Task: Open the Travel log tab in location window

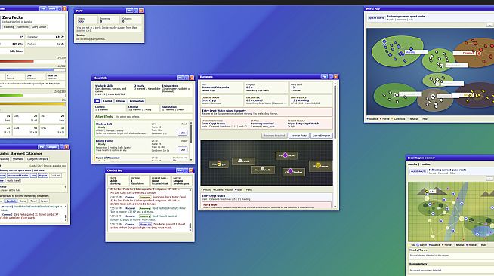Action: click(x=33, y=201)
